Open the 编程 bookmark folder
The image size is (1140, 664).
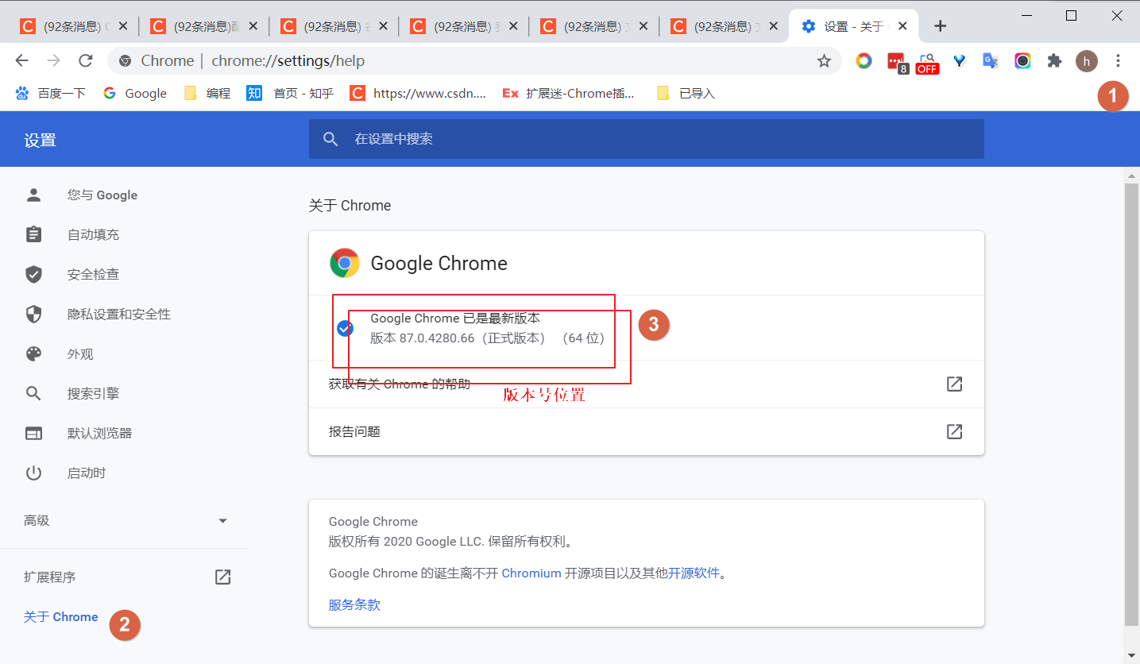click(x=207, y=93)
